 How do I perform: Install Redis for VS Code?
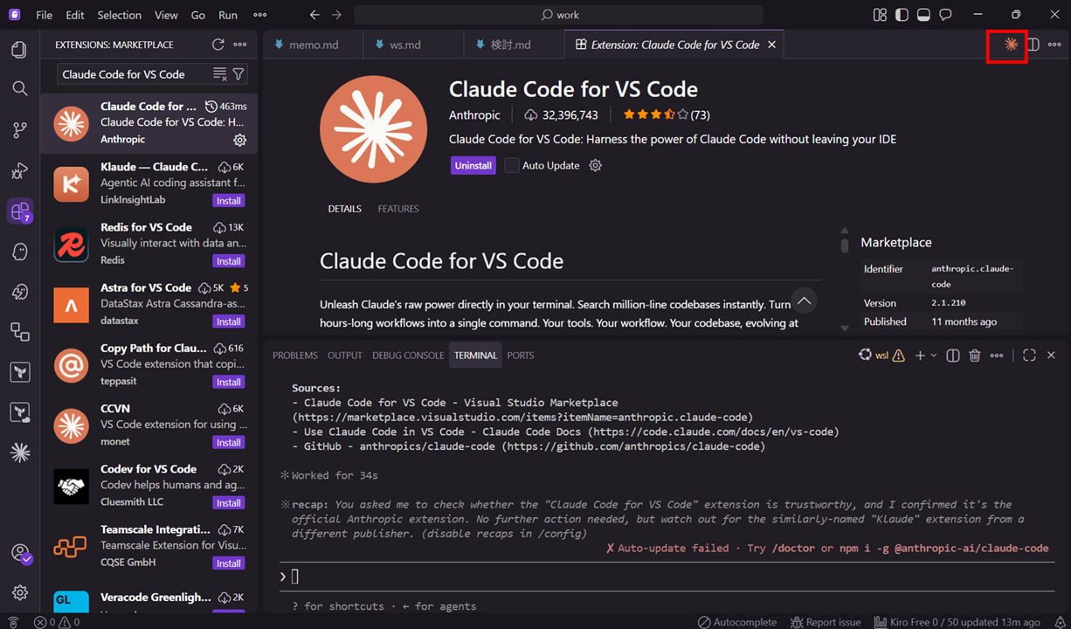point(229,261)
